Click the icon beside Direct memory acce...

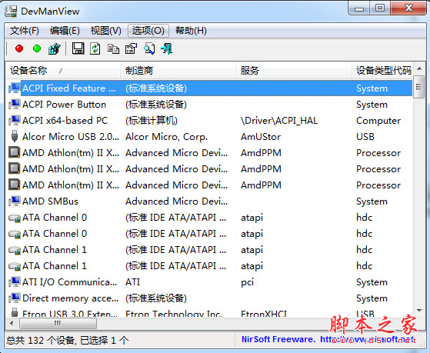pos(15,298)
